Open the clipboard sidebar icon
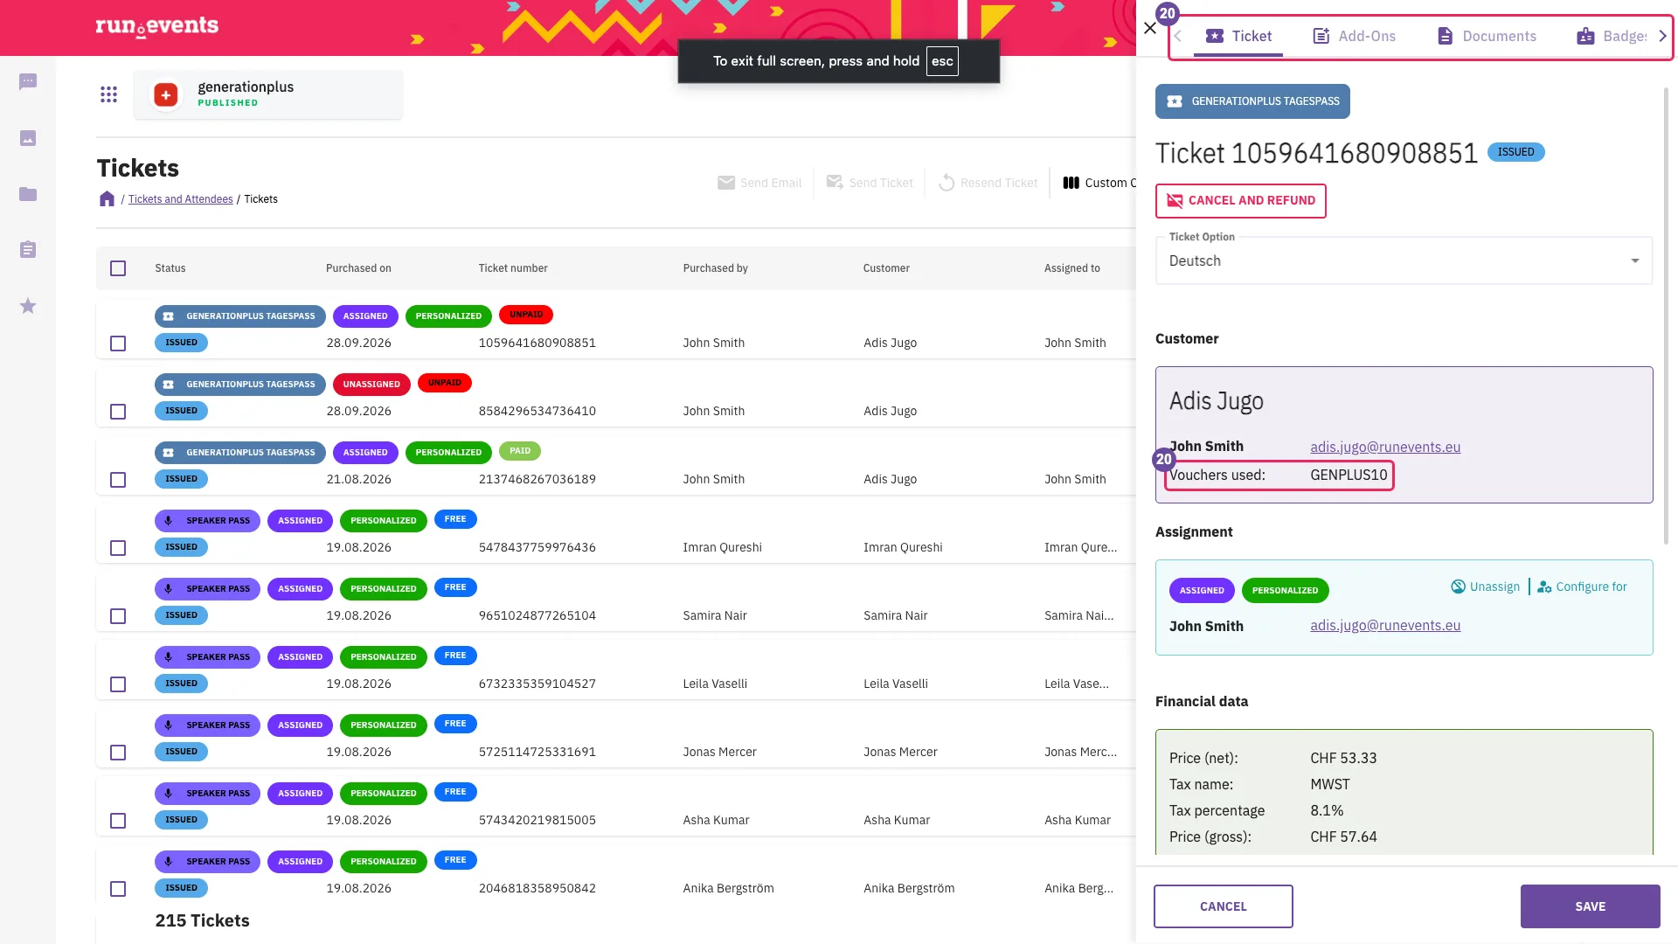The width and height of the screenshot is (1678, 944). [x=28, y=250]
